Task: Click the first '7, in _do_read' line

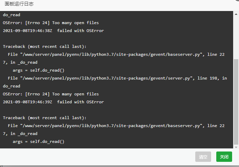Action: 20,62
